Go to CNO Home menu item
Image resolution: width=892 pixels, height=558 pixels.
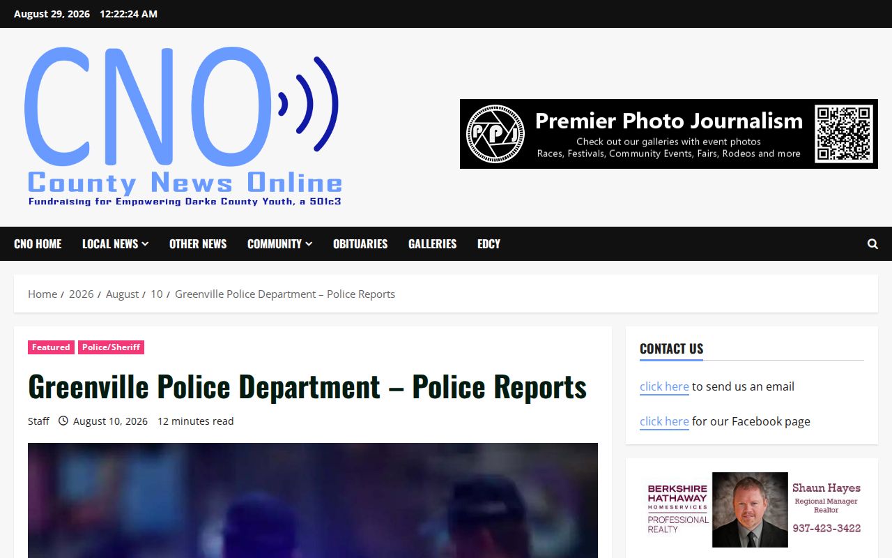(38, 244)
